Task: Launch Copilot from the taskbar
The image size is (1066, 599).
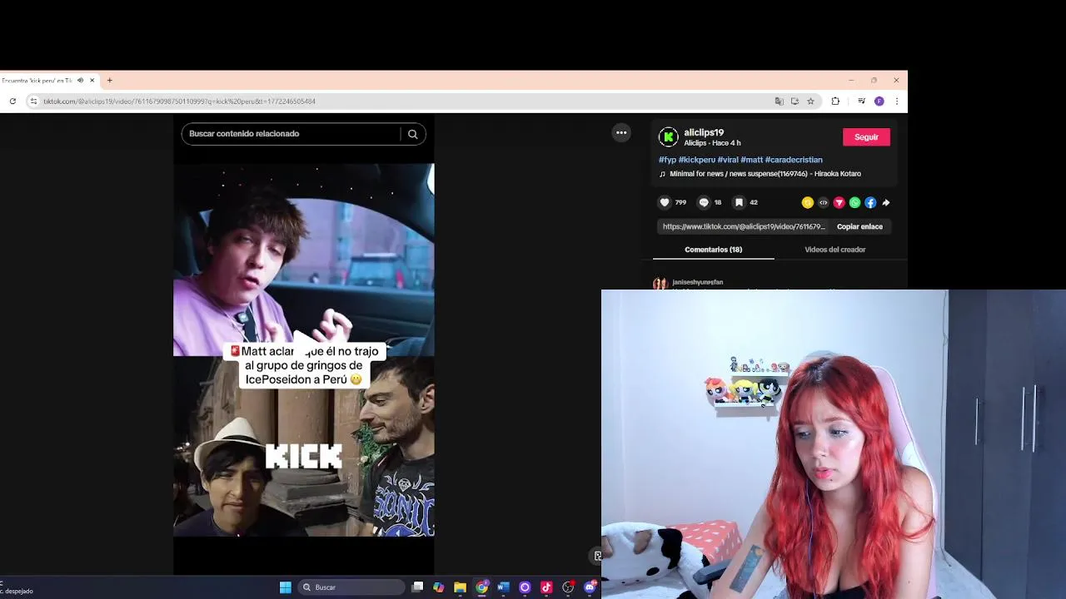Action: coord(439,587)
